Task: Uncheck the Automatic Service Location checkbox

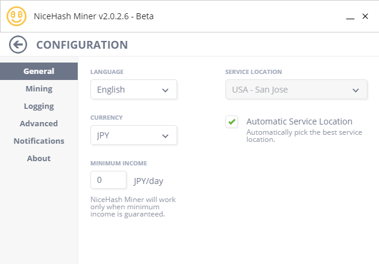Action: point(231,122)
